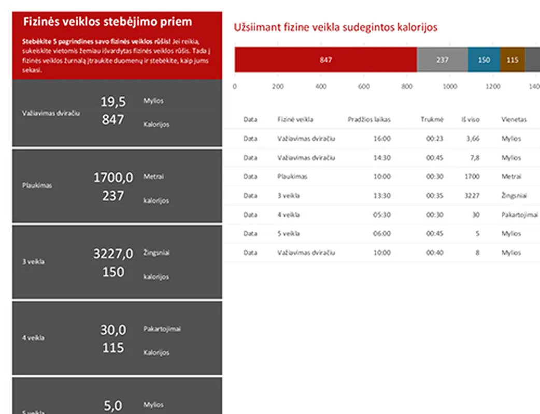Click chart title Užsiimant fizine veikla sudegintos kalorijos
This screenshot has height=414, width=540.
[x=335, y=27]
